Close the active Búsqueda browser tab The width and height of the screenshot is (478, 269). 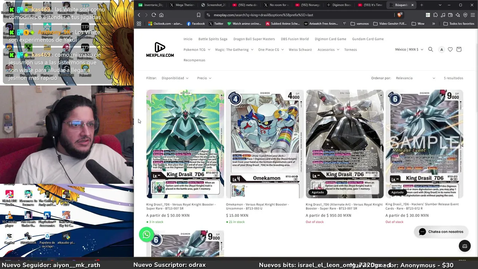(x=412, y=5)
